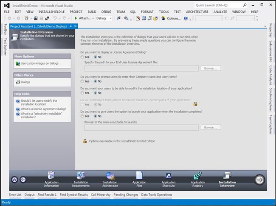The width and height of the screenshot is (276, 206).
Task: Click the home button in Project Assistant
Action: pyautogui.click(x=14, y=180)
